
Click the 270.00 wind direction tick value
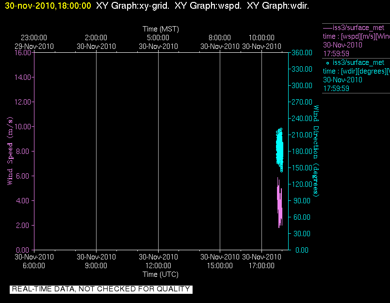coord(302,102)
